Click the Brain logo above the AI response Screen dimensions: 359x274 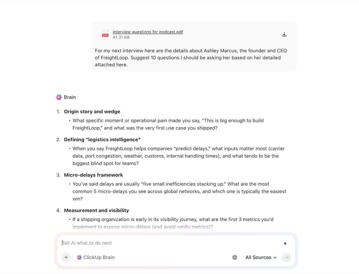[59, 97]
